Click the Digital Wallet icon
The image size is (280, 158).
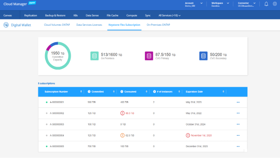point(6,25)
